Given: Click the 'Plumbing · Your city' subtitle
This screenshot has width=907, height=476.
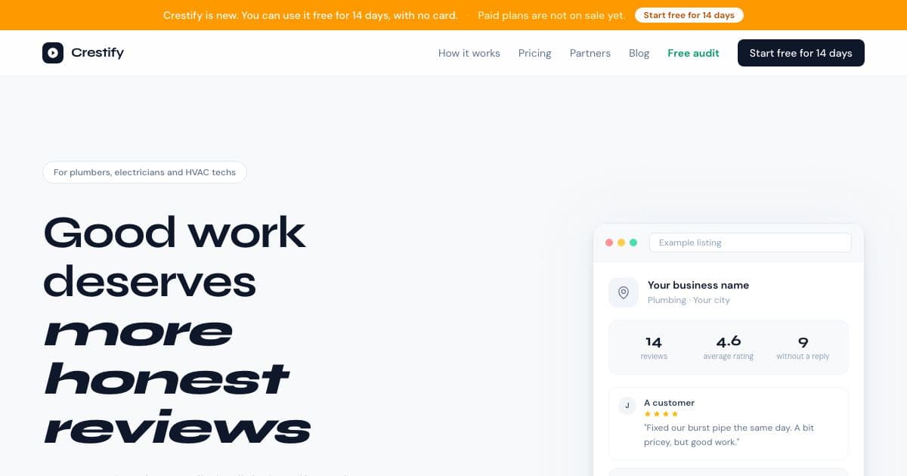Looking at the screenshot, I should (x=689, y=300).
